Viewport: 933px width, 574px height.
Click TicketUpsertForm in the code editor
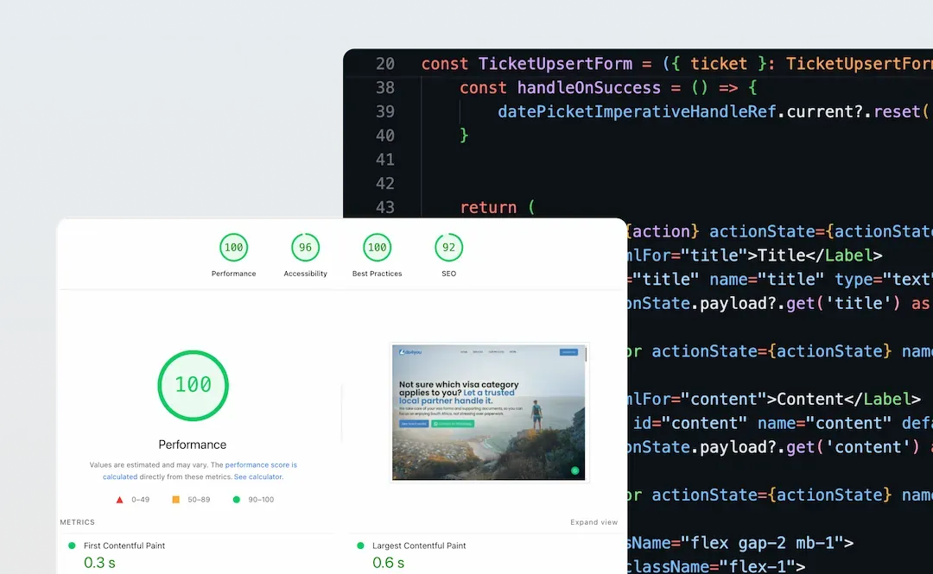(555, 64)
